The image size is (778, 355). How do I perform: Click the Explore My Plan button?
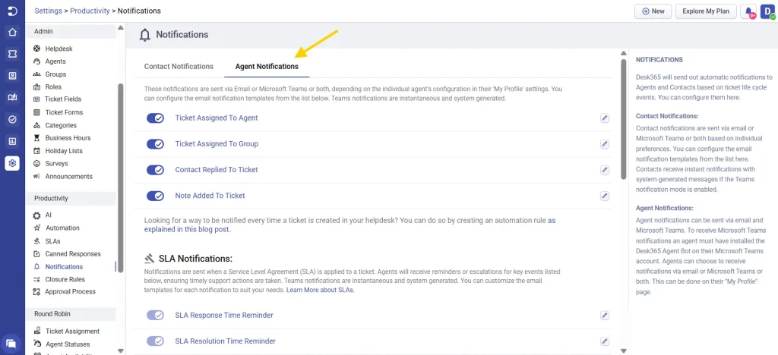pyautogui.click(x=705, y=11)
